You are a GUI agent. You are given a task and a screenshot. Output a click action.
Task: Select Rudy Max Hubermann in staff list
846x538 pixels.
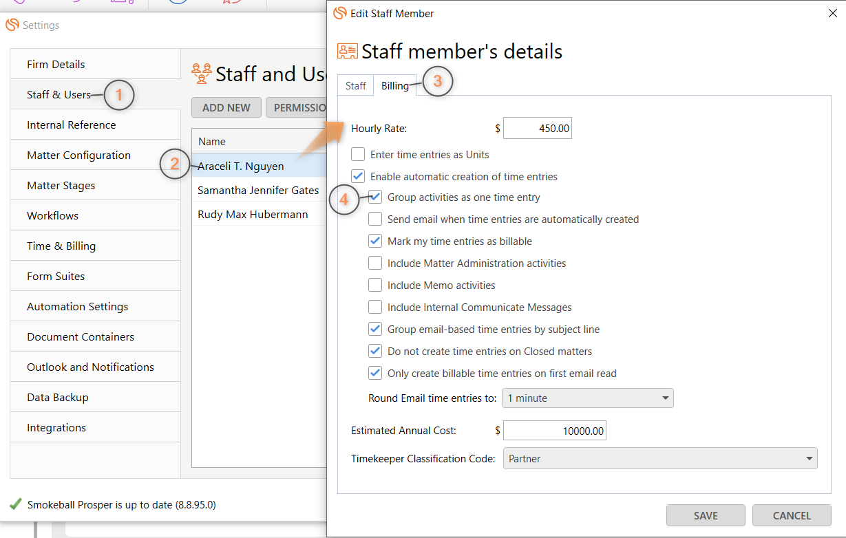(x=259, y=215)
